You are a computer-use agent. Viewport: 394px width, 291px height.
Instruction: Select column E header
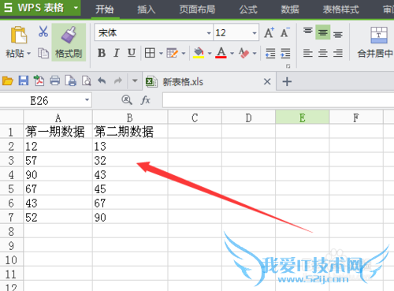click(303, 118)
